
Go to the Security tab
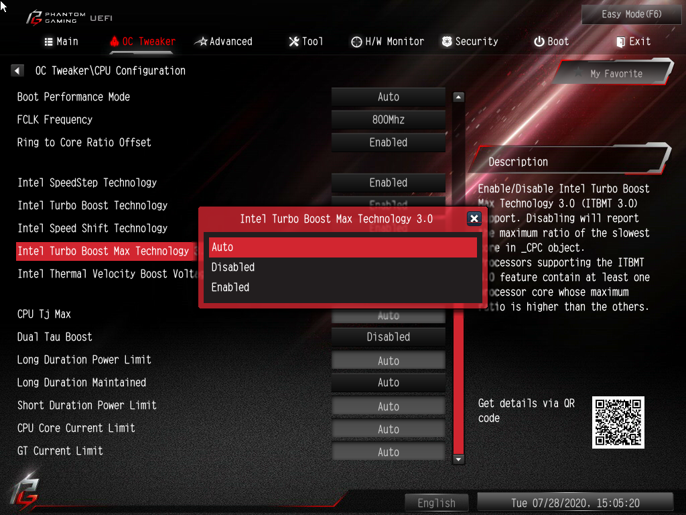click(x=470, y=42)
